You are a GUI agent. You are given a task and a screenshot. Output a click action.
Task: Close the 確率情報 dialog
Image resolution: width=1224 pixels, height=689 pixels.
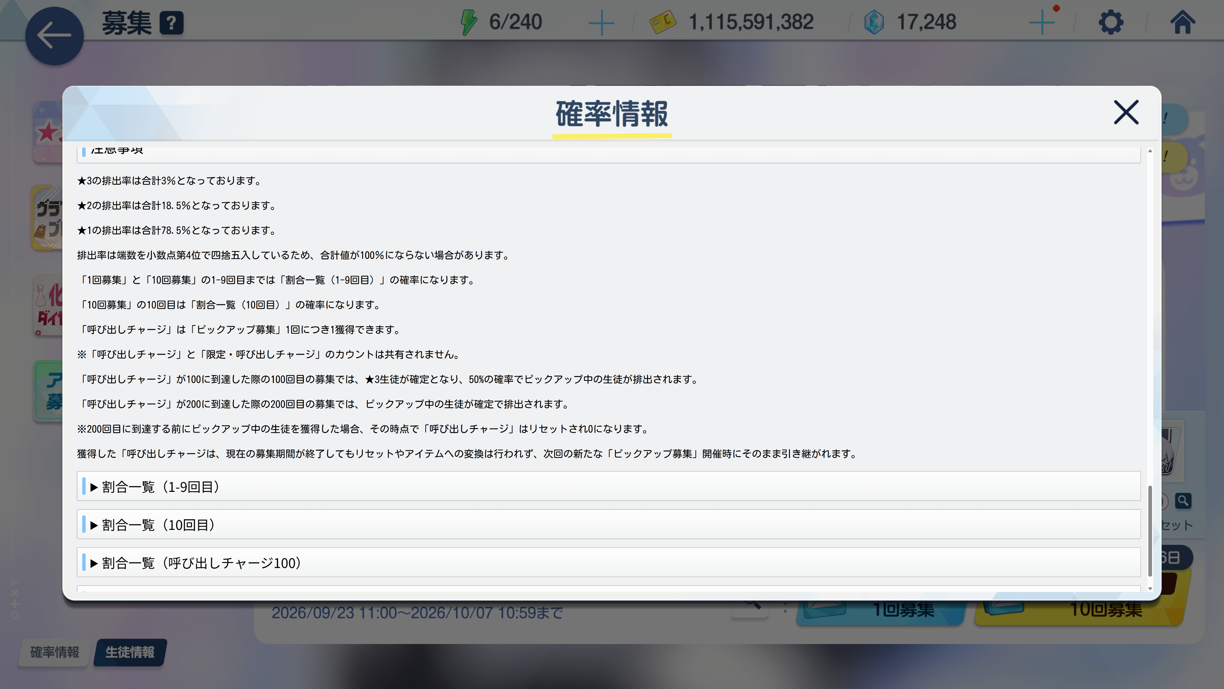pos(1126,112)
